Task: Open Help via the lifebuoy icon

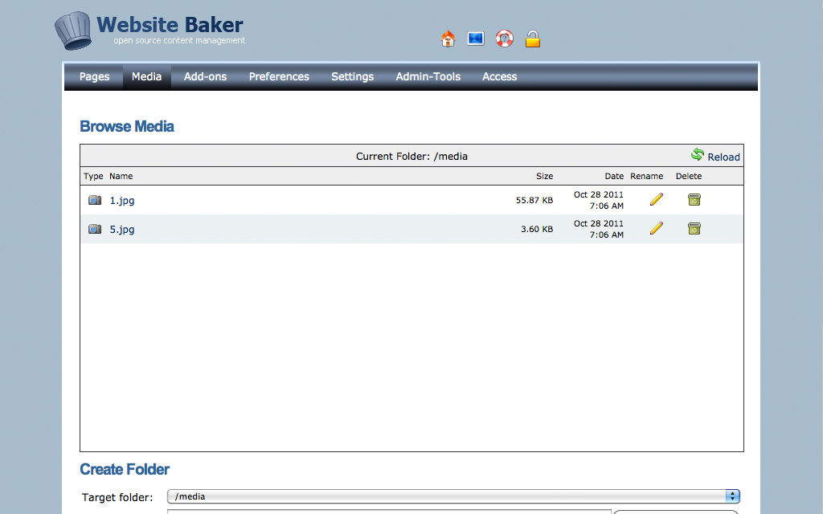Action: click(504, 39)
